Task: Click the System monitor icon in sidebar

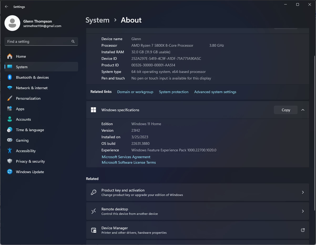Action: (10, 67)
